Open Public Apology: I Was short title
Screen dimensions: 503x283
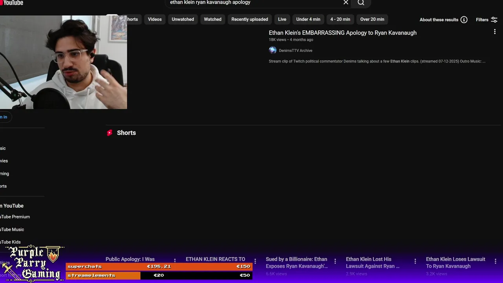(x=130, y=259)
